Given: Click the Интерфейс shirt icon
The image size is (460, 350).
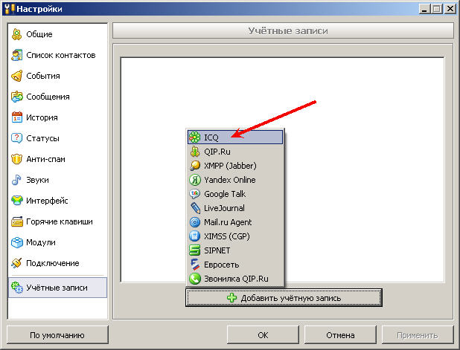Looking at the screenshot, I should point(16,201).
